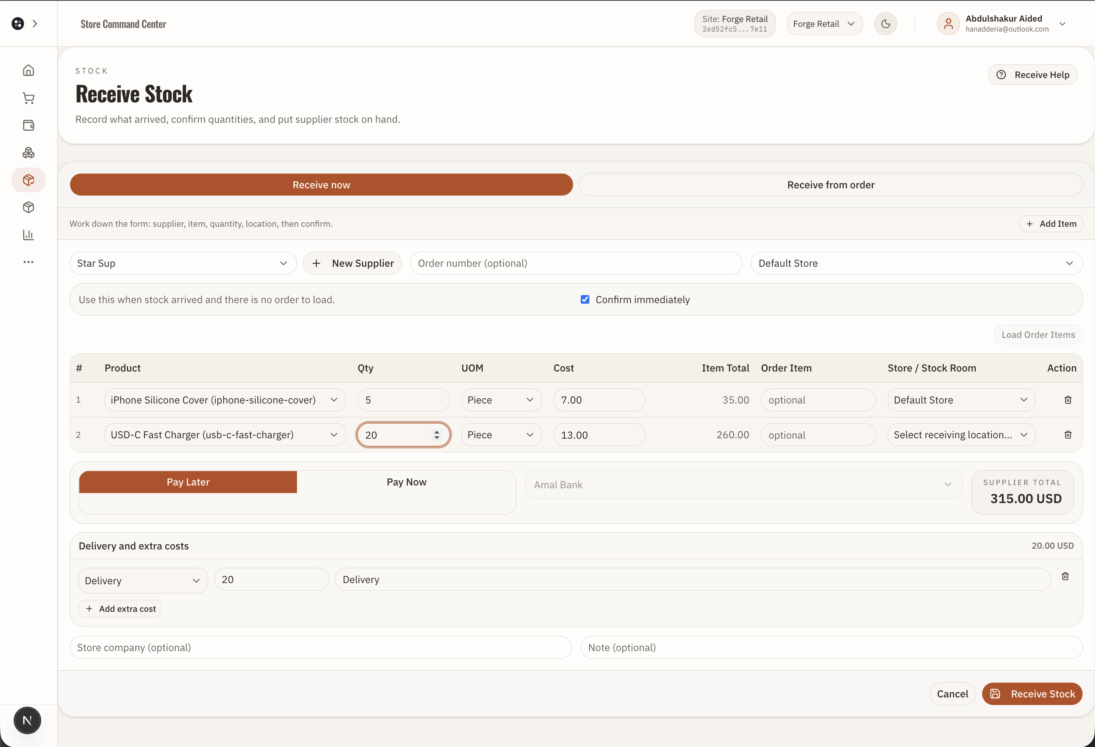Image resolution: width=1095 pixels, height=747 pixels.
Task: Toggle dark mode with the moon icon
Action: tap(885, 24)
